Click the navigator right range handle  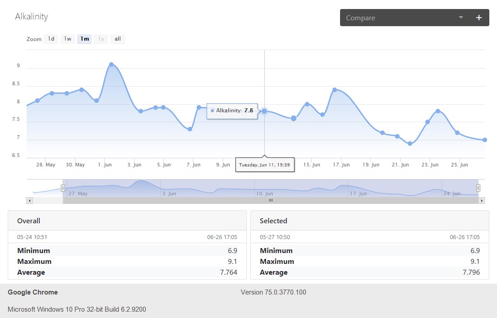click(479, 189)
